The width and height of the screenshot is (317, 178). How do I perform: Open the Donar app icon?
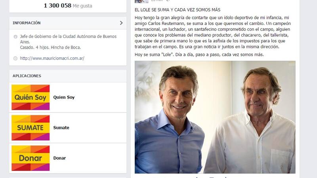31,158
